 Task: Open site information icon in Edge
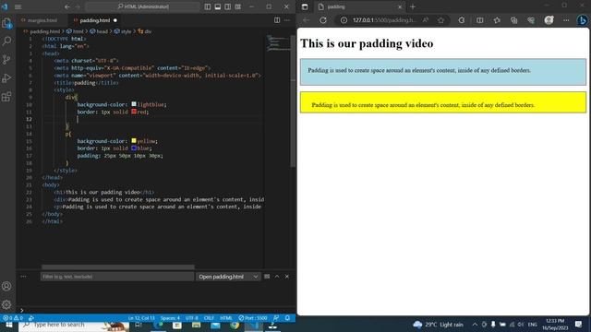(x=344, y=20)
